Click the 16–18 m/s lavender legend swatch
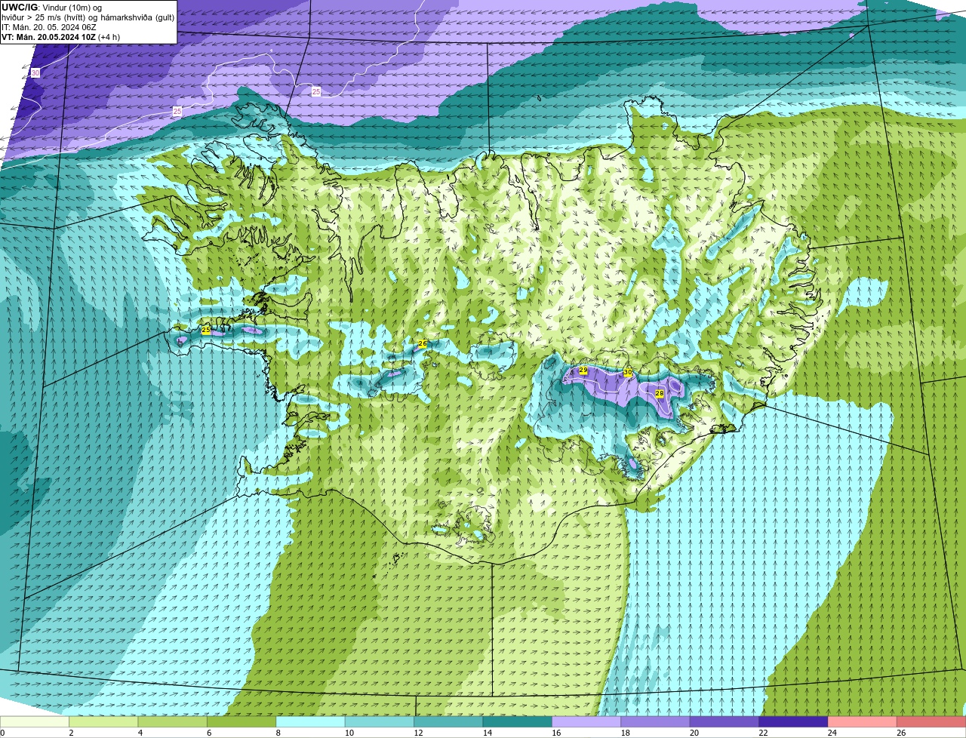This screenshot has width=966, height=738. pyautogui.click(x=586, y=721)
